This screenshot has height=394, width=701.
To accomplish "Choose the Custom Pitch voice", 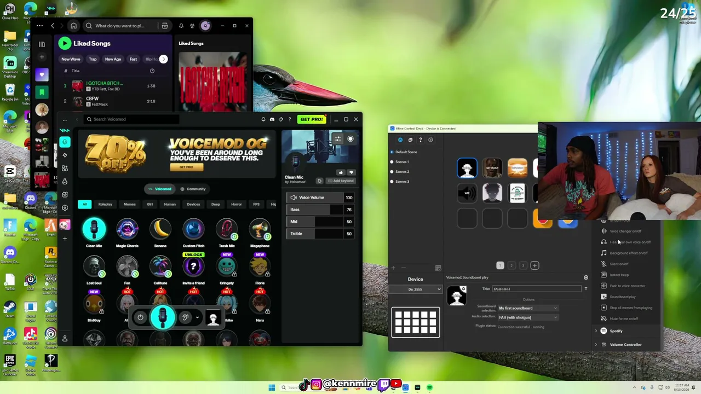I will point(193,230).
